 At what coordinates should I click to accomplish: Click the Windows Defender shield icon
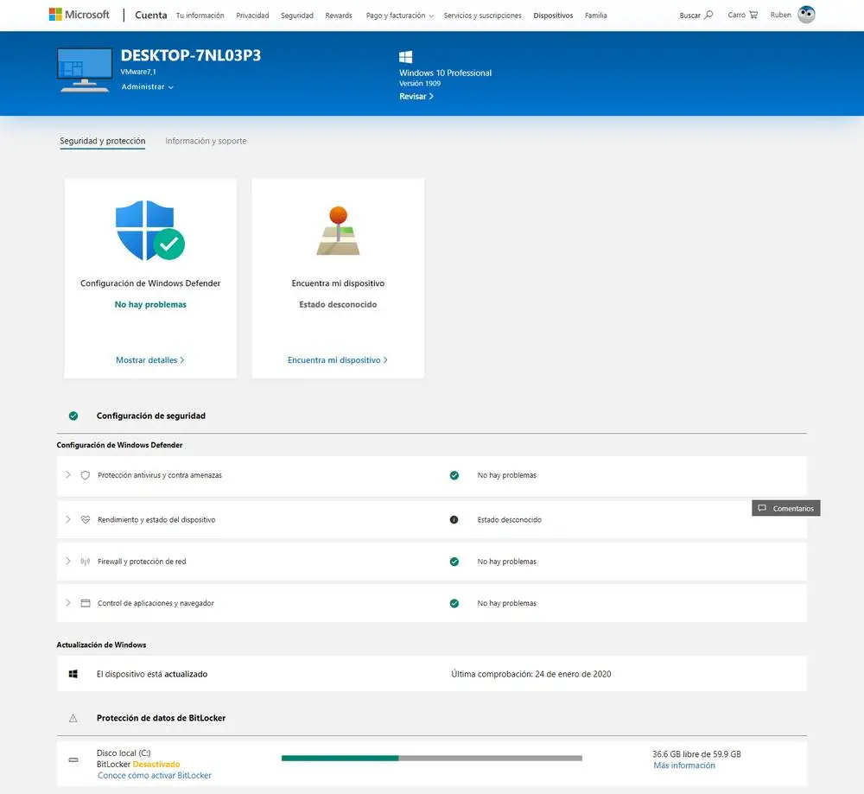click(149, 231)
